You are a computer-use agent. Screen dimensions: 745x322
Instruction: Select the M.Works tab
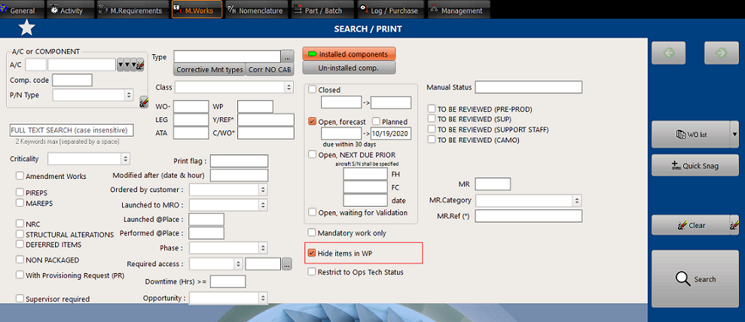point(197,10)
